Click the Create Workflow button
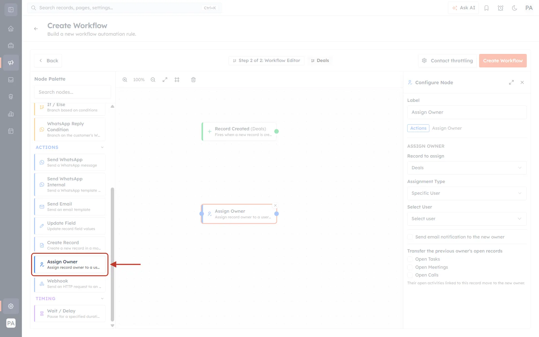The image size is (539, 337). pos(503,61)
